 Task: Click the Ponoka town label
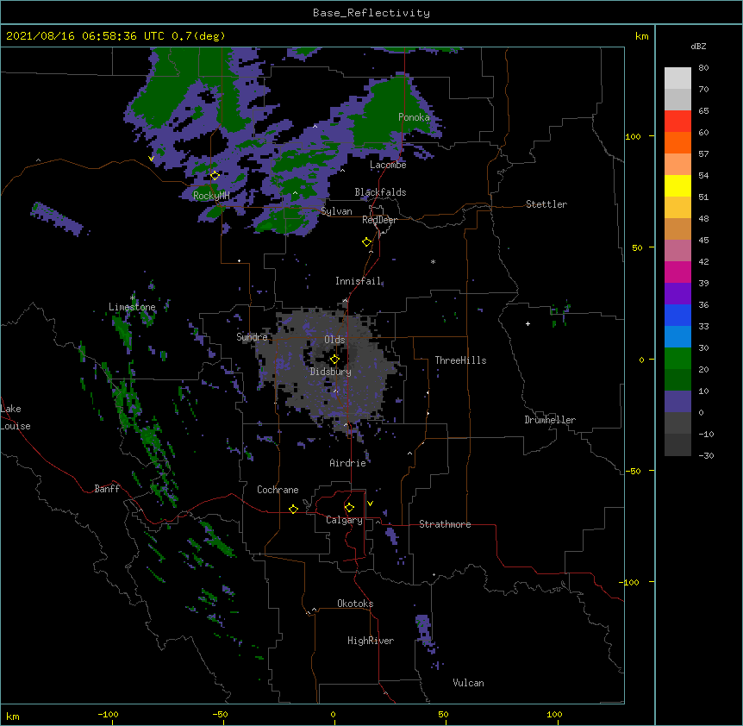click(414, 117)
